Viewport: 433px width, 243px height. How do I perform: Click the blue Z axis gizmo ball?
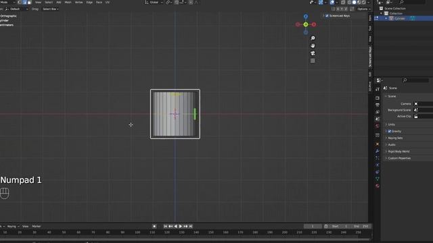[306, 16]
